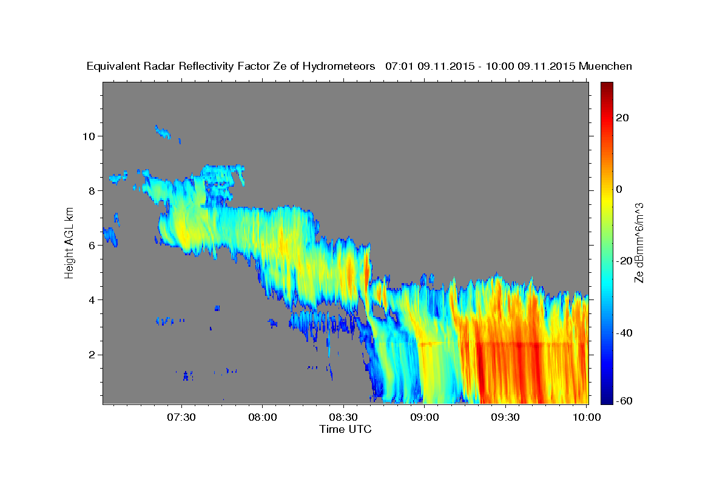This screenshot has height=485, width=728.
Task: Click the 'Time UTC' axis label
Action: point(345,429)
